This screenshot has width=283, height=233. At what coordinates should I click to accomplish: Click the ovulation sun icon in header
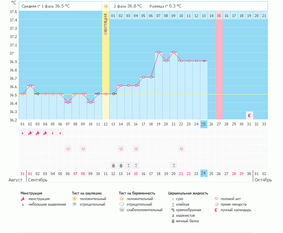point(106,6)
